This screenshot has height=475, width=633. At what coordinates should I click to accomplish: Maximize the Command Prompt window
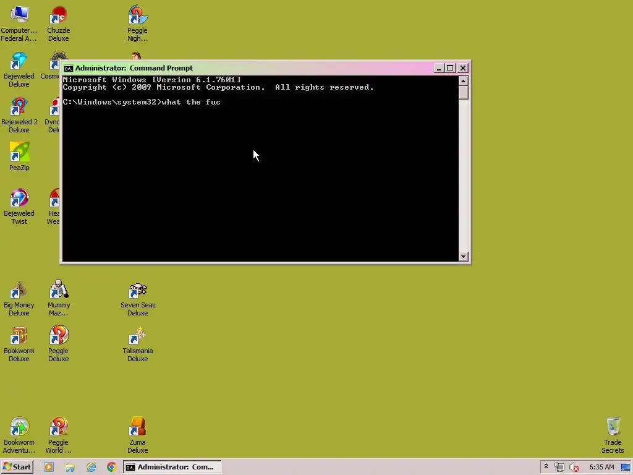pyautogui.click(x=450, y=68)
